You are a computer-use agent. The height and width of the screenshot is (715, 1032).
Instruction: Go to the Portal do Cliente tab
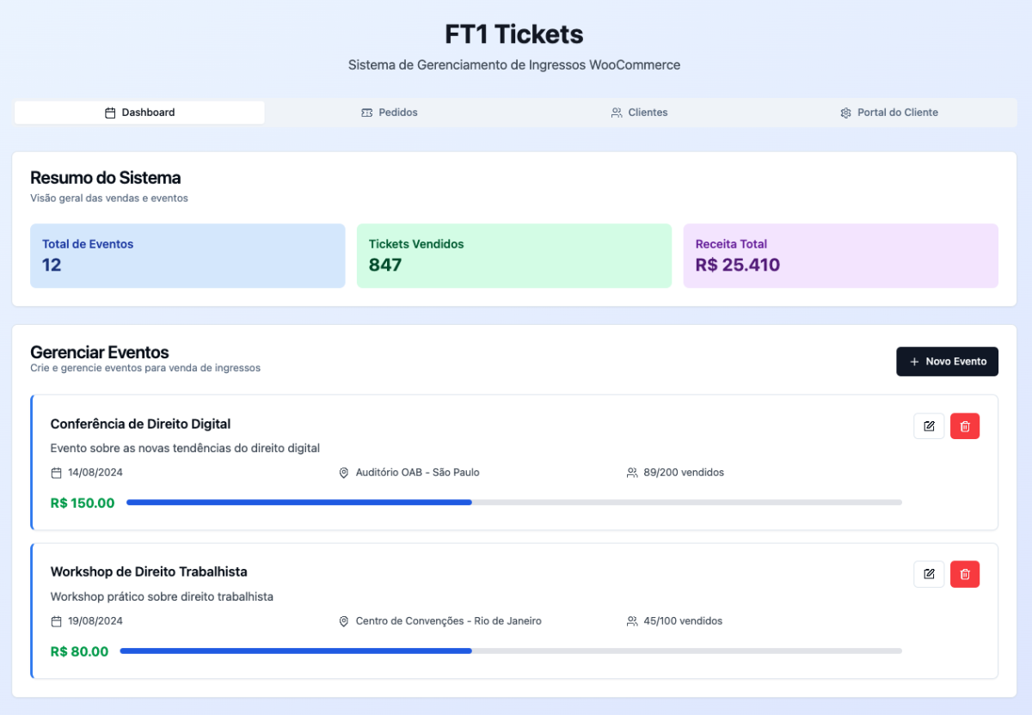point(889,113)
